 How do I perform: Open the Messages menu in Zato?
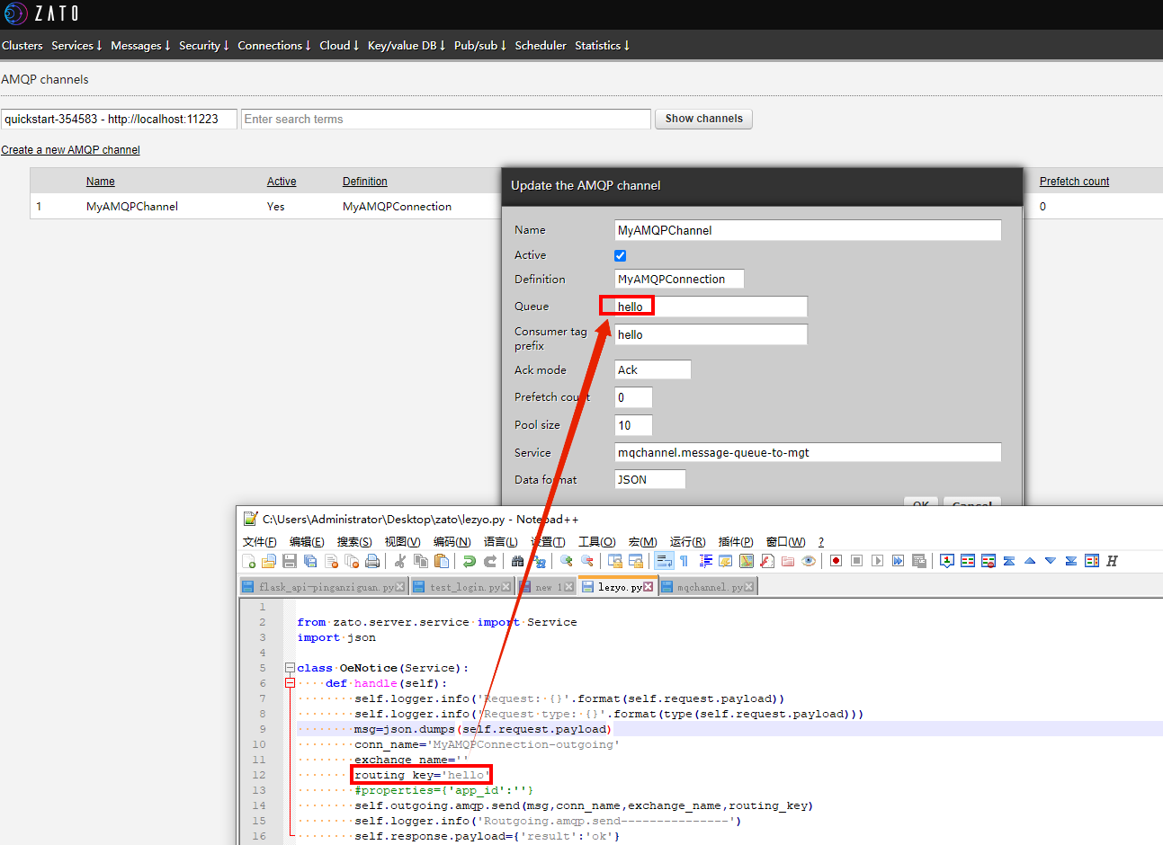(140, 45)
